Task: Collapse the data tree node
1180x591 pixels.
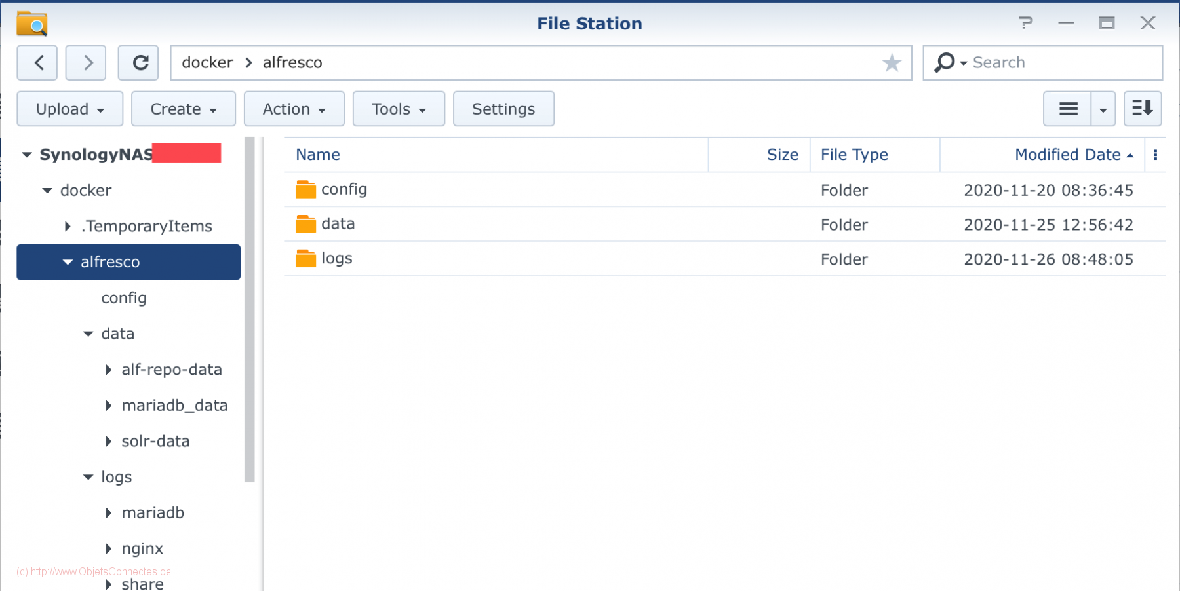Action: point(88,334)
